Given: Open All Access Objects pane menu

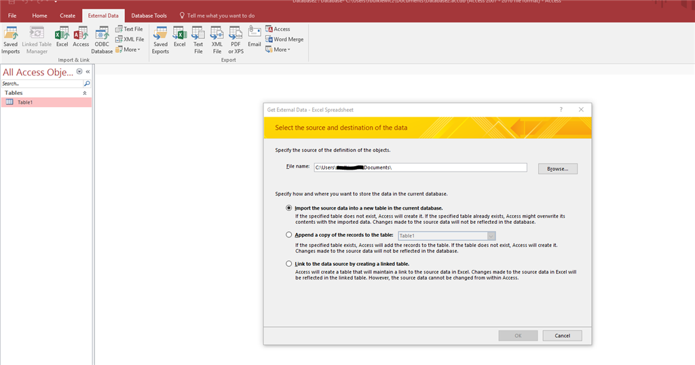Looking at the screenshot, I should coord(79,71).
